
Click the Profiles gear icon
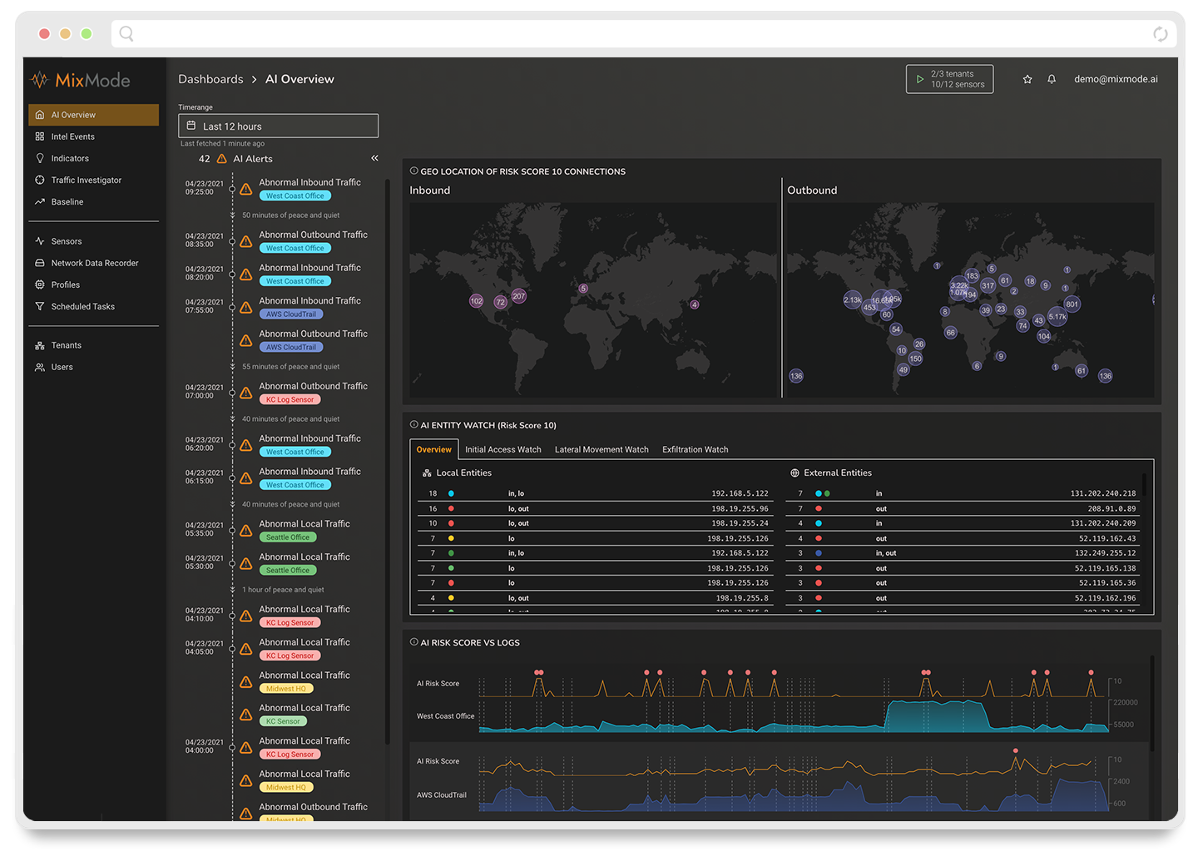(x=39, y=285)
